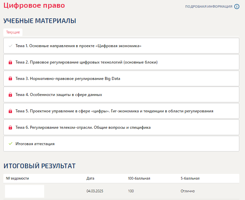
Task: Open Тема 6 Регулирование телеком-отрасли
Action: 121,127
